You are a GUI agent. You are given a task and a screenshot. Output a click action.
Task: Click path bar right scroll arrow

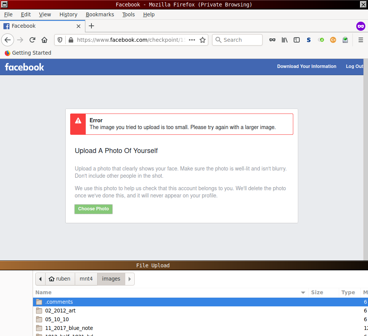tap(129, 279)
